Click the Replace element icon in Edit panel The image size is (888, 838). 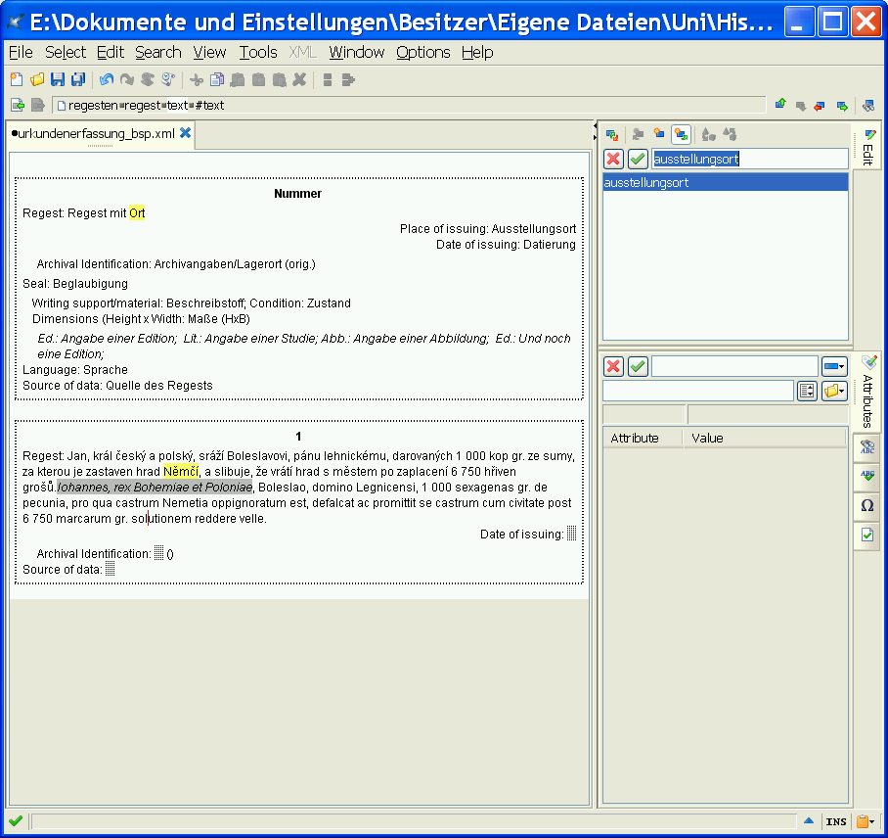[612, 134]
